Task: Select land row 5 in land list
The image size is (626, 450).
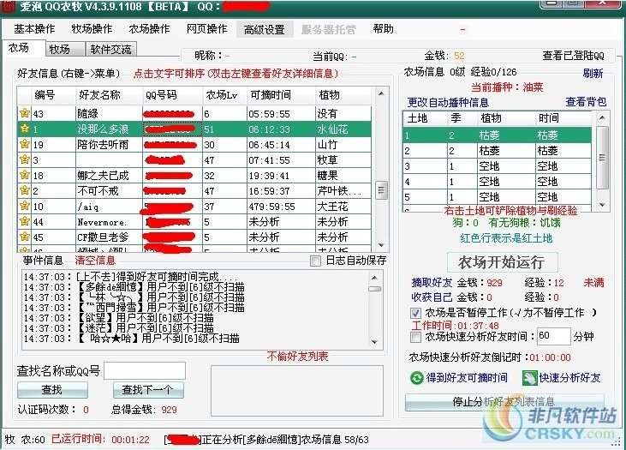Action: pos(498,196)
